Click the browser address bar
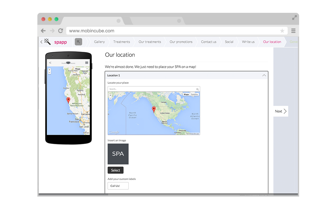The width and height of the screenshot is (335, 213). 177,31
